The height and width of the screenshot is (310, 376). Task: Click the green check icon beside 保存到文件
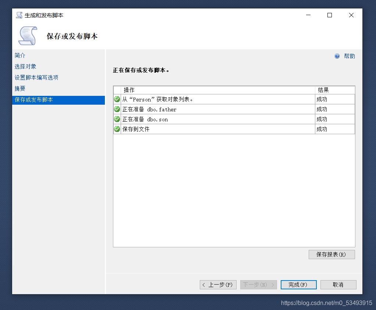[x=117, y=129]
